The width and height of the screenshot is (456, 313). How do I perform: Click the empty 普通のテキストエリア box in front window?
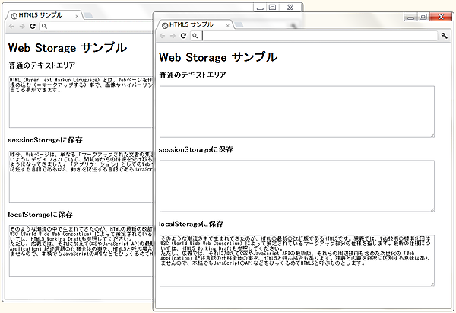(296, 111)
